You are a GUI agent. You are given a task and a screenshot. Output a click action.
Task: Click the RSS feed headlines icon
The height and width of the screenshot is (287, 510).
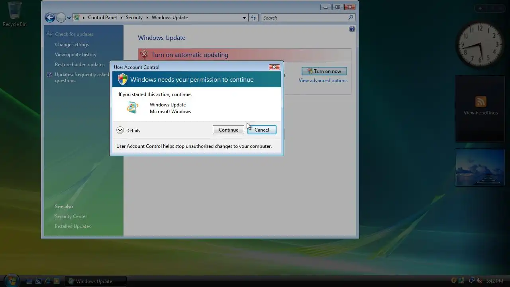(481, 101)
